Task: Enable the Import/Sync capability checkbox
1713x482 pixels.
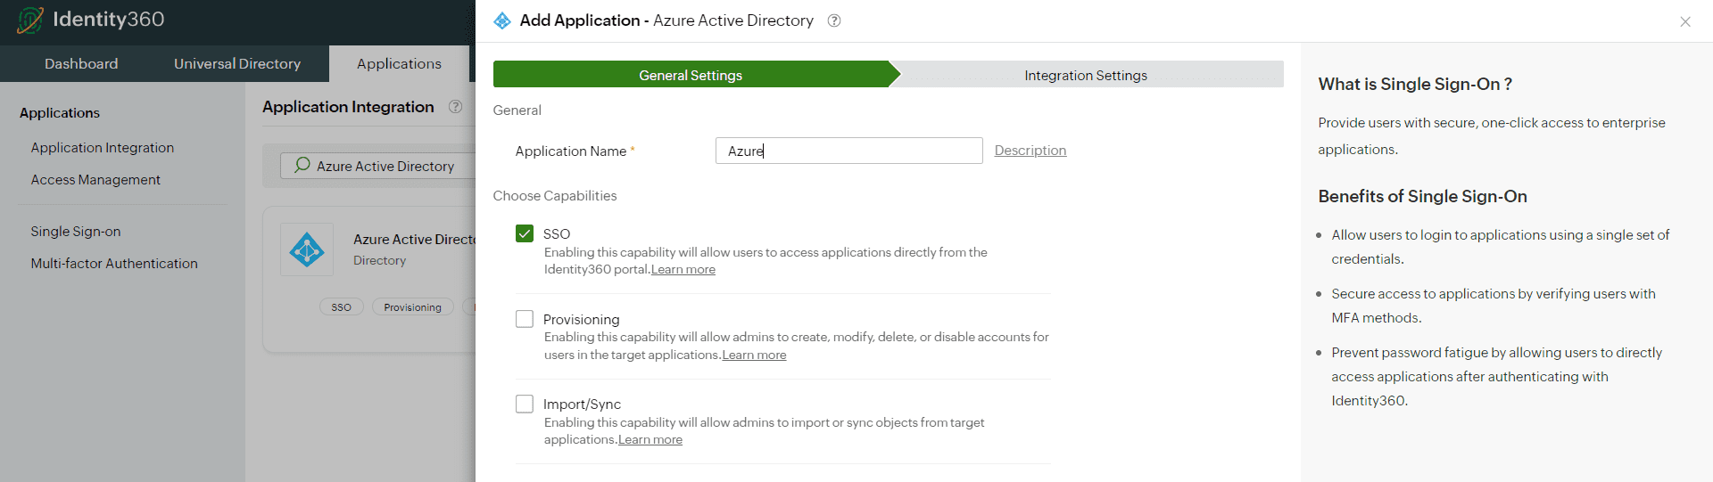Action: [x=525, y=404]
